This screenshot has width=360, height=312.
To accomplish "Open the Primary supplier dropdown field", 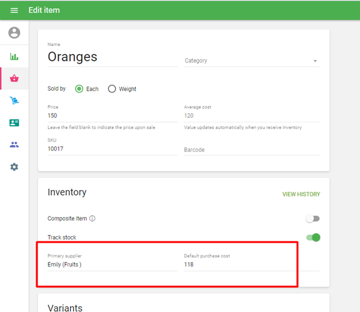I will tap(112, 265).
